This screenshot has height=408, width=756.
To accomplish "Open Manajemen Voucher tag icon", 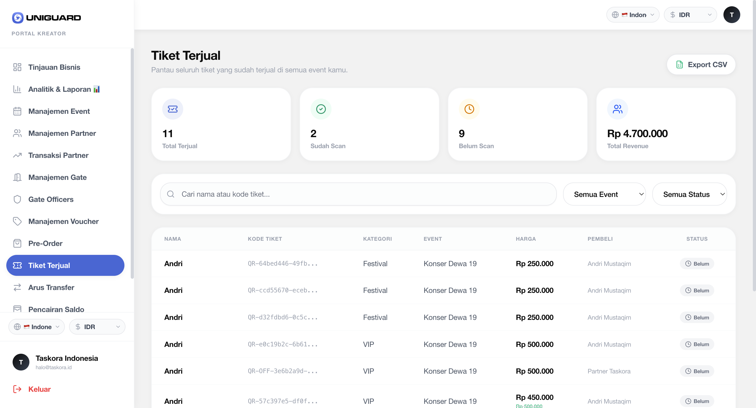I will coord(17,221).
